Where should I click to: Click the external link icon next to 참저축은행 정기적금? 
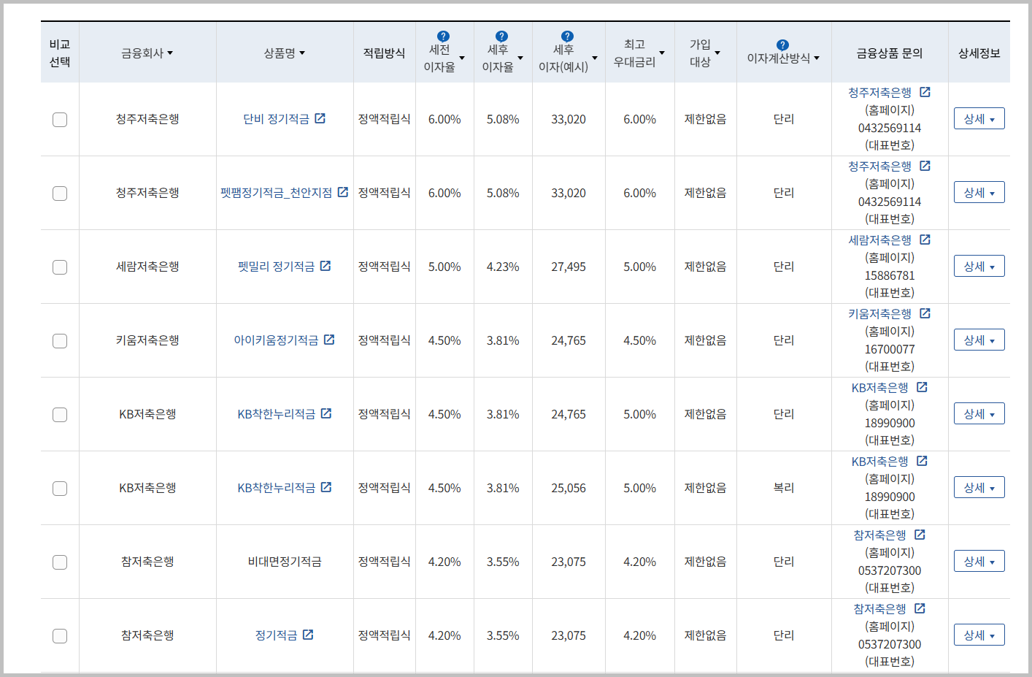(308, 635)
